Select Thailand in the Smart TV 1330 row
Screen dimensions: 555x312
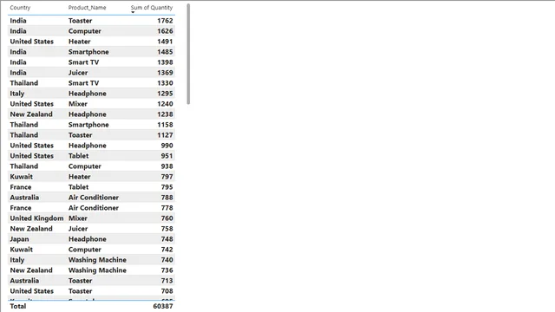23,83
